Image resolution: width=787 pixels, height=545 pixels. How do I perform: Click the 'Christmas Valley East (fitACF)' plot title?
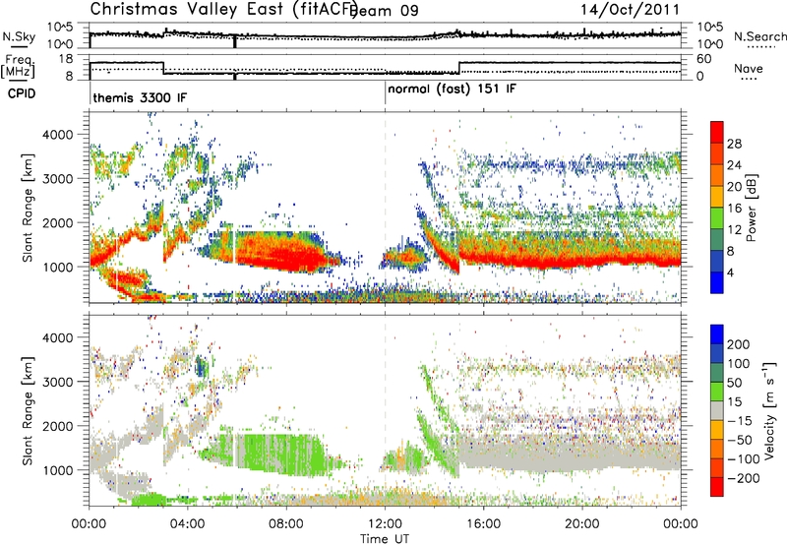pos(224,9)
